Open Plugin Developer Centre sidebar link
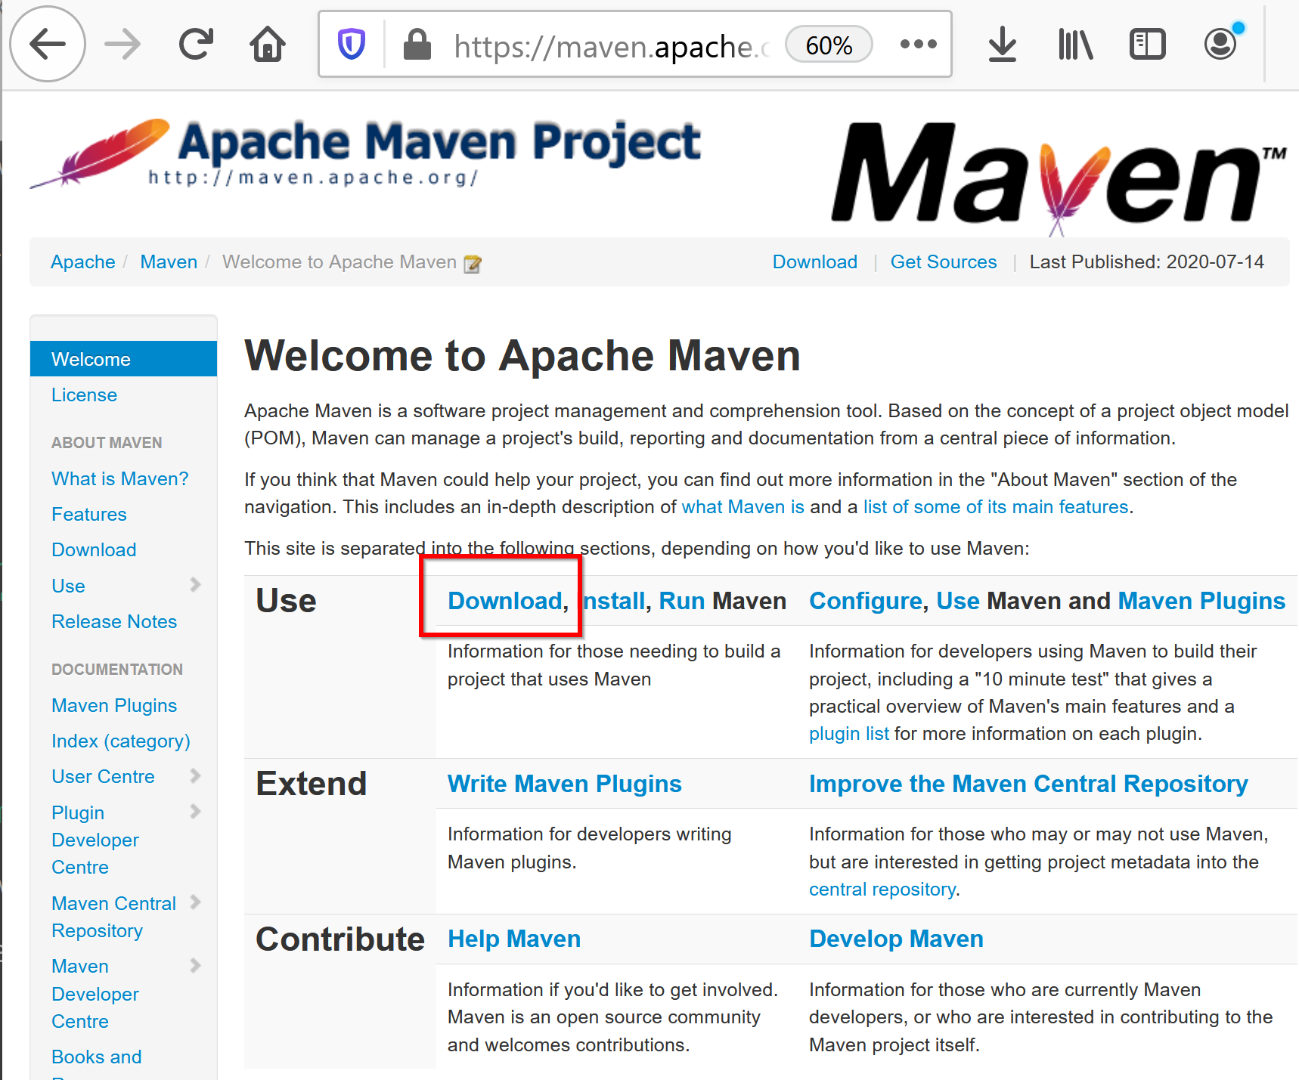Viewport: 1299px width, 1080px height. coord(95,840)
